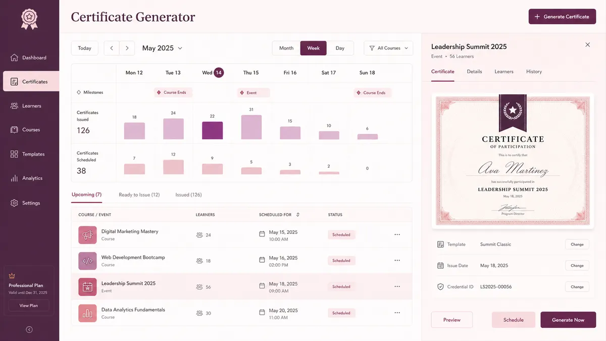Image resolution: width=606 pixels, height=341 pixels.
Task: Select the Sat 17 day header
Action: tap(329, 73)
